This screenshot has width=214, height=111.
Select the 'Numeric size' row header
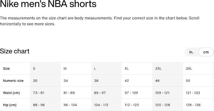point(13,81)
